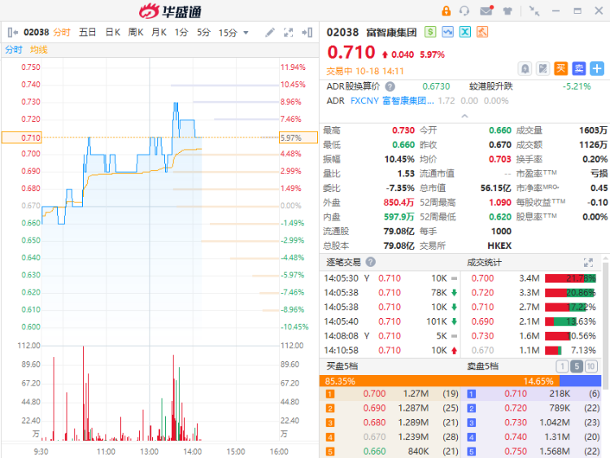This screenshot has width=610, height=458.
Task: Open the skin theme shirt icon
Action: [x=508, y=11]
